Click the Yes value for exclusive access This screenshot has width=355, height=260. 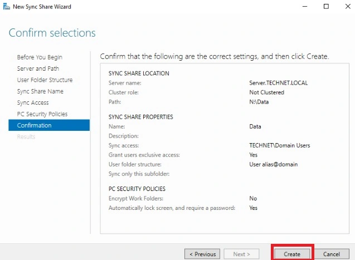(254, 155)
